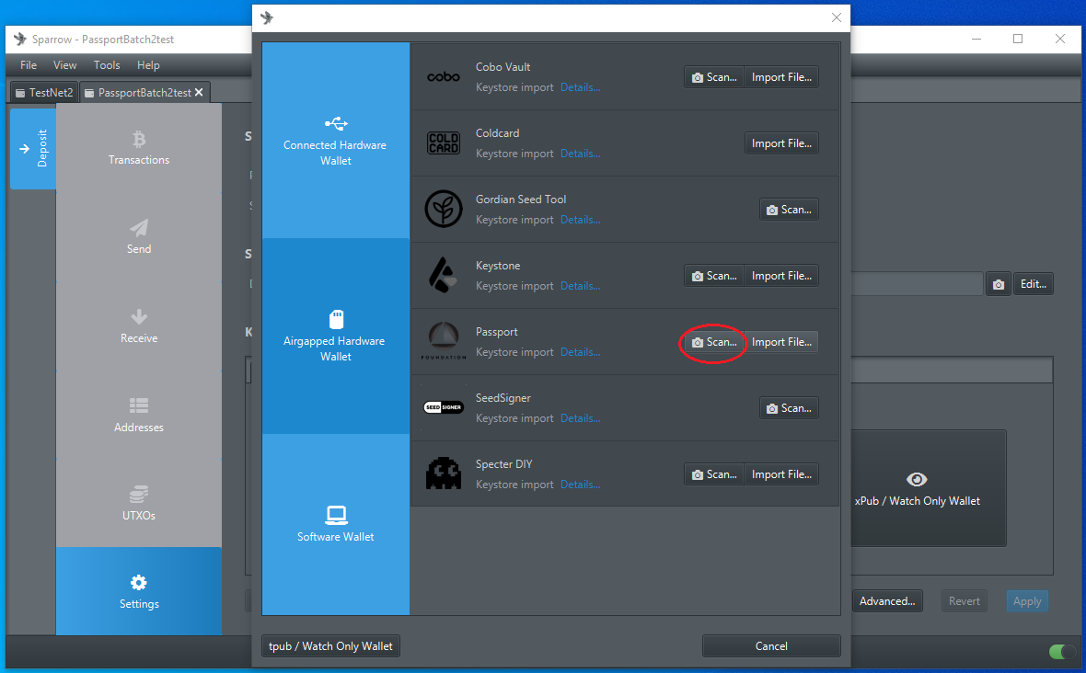Click the xPub / Watch Only Wallet tile

coord(928,488)
